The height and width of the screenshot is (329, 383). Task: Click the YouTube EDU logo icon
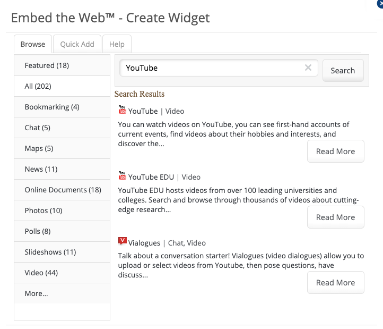tap(123, 175)
